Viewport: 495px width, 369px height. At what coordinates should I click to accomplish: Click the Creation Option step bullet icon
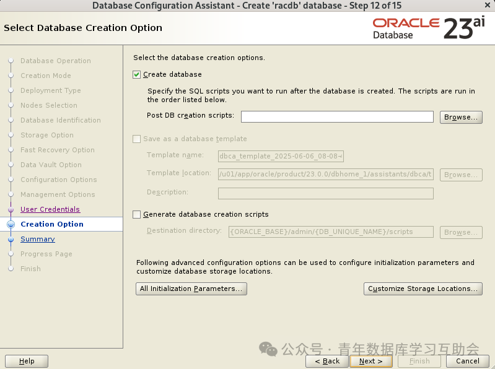[11, 224]
